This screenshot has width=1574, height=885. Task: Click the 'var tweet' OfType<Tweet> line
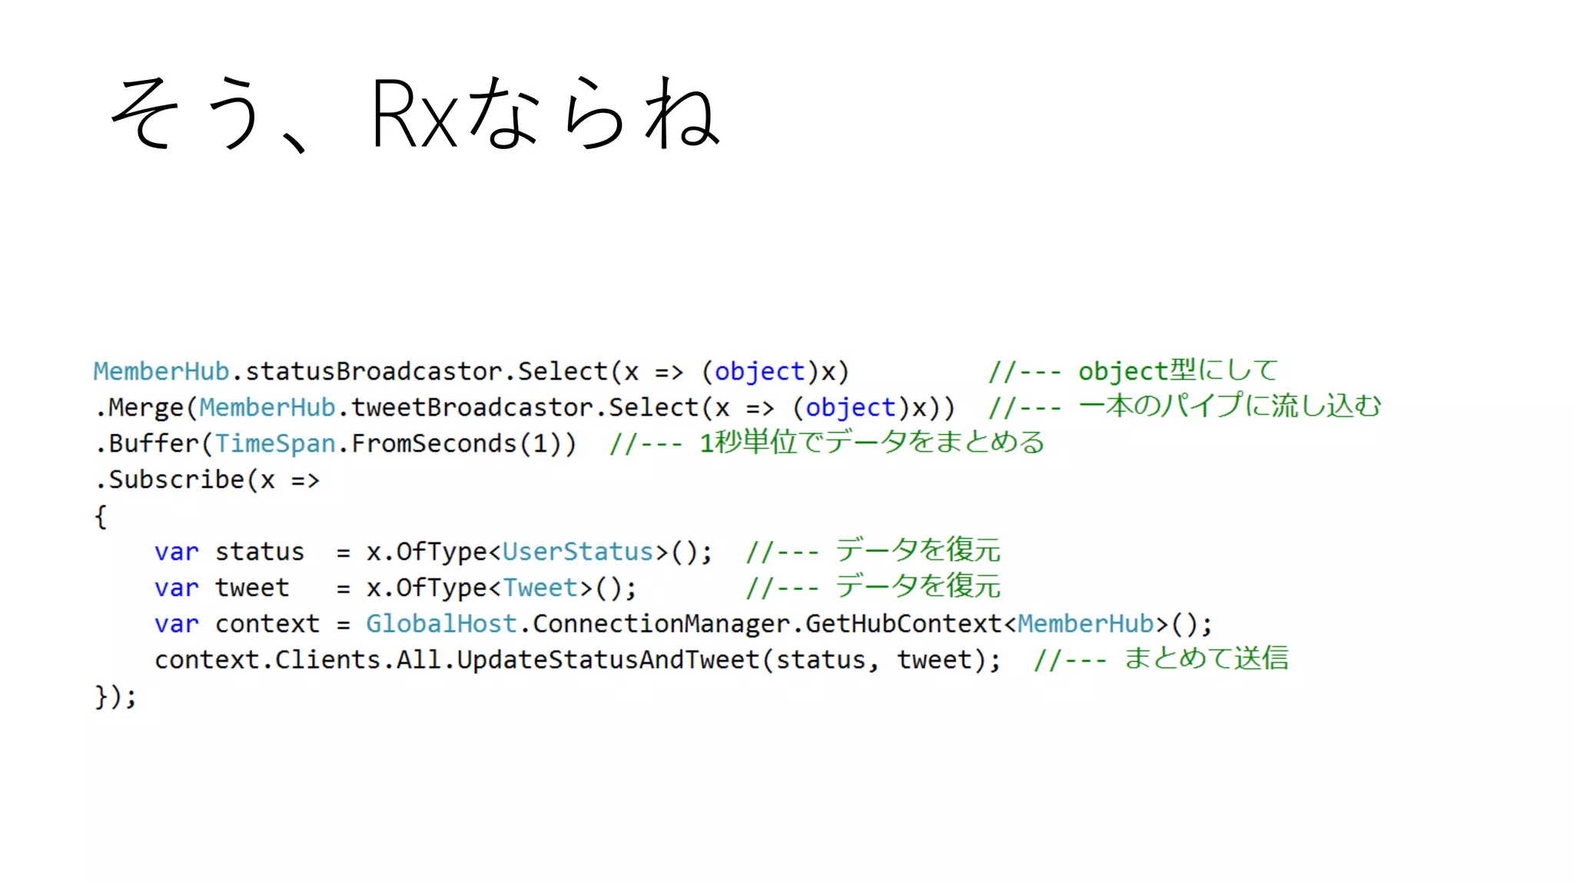396,588
